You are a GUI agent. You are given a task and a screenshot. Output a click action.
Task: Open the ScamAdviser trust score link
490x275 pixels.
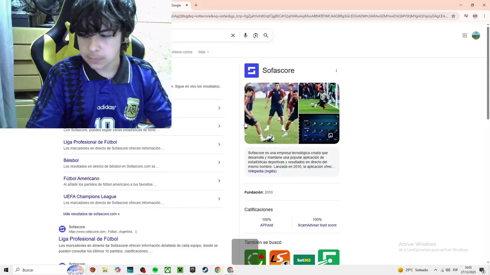[x=317, y=225]
